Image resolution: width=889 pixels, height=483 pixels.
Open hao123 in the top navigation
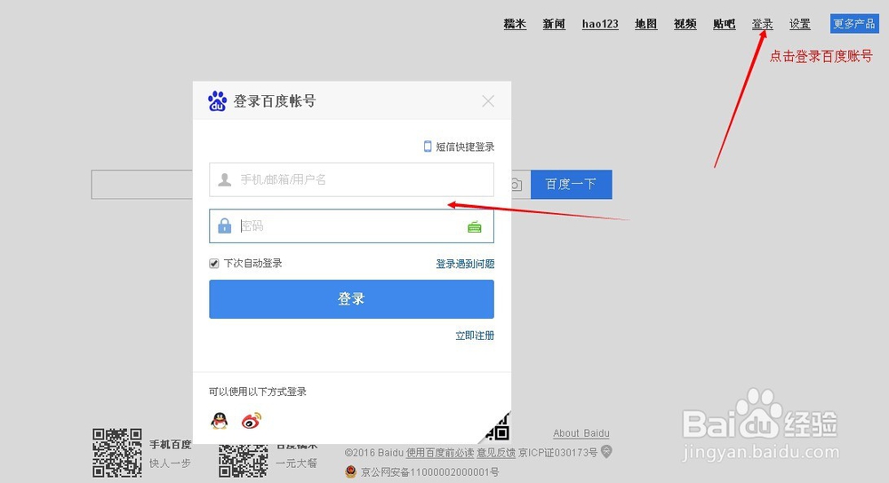coord(600,24)
